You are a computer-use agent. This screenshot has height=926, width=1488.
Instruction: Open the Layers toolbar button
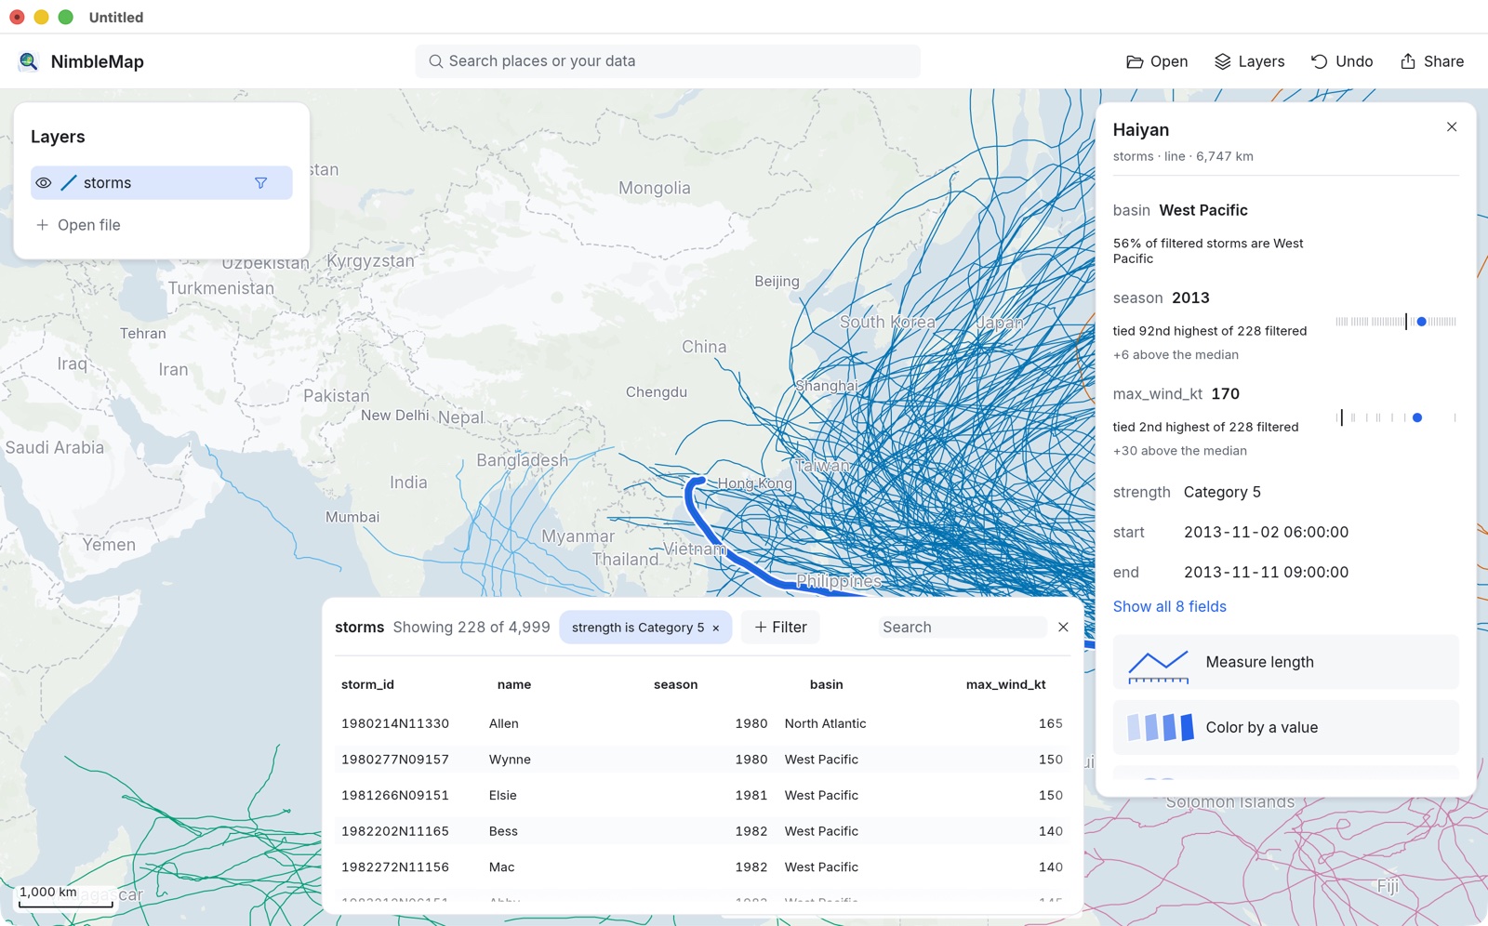click(x=1249, y=61)
